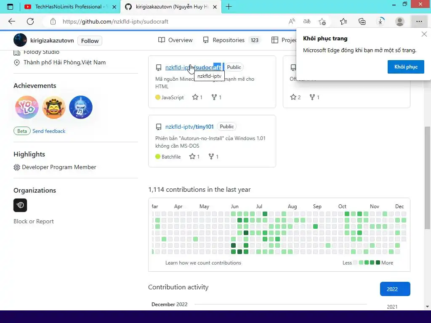Screen dimensions: 431x323
Task: Open the nzkfld-iptv/tiny101 repository link
Action: coord(189,127)
